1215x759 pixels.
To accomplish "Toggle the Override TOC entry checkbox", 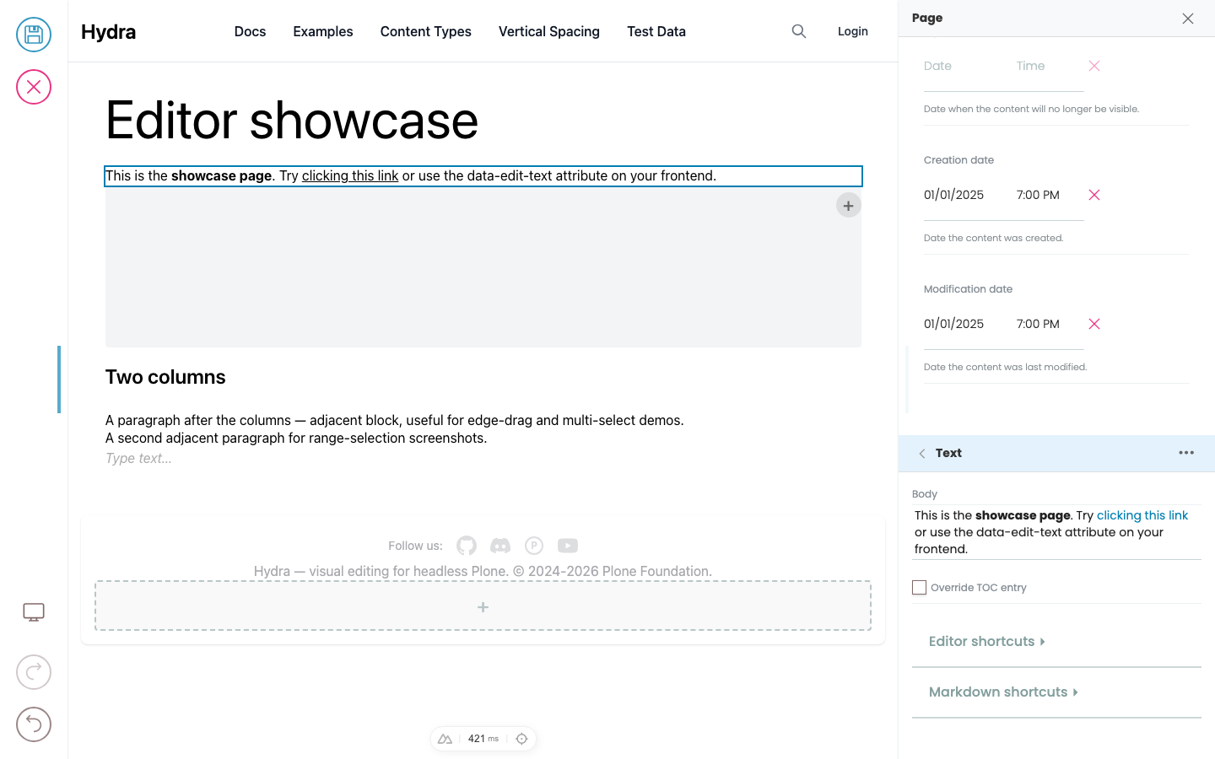I will [920, 588].
